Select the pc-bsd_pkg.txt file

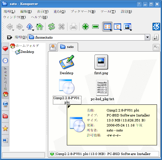click(102, 90)
